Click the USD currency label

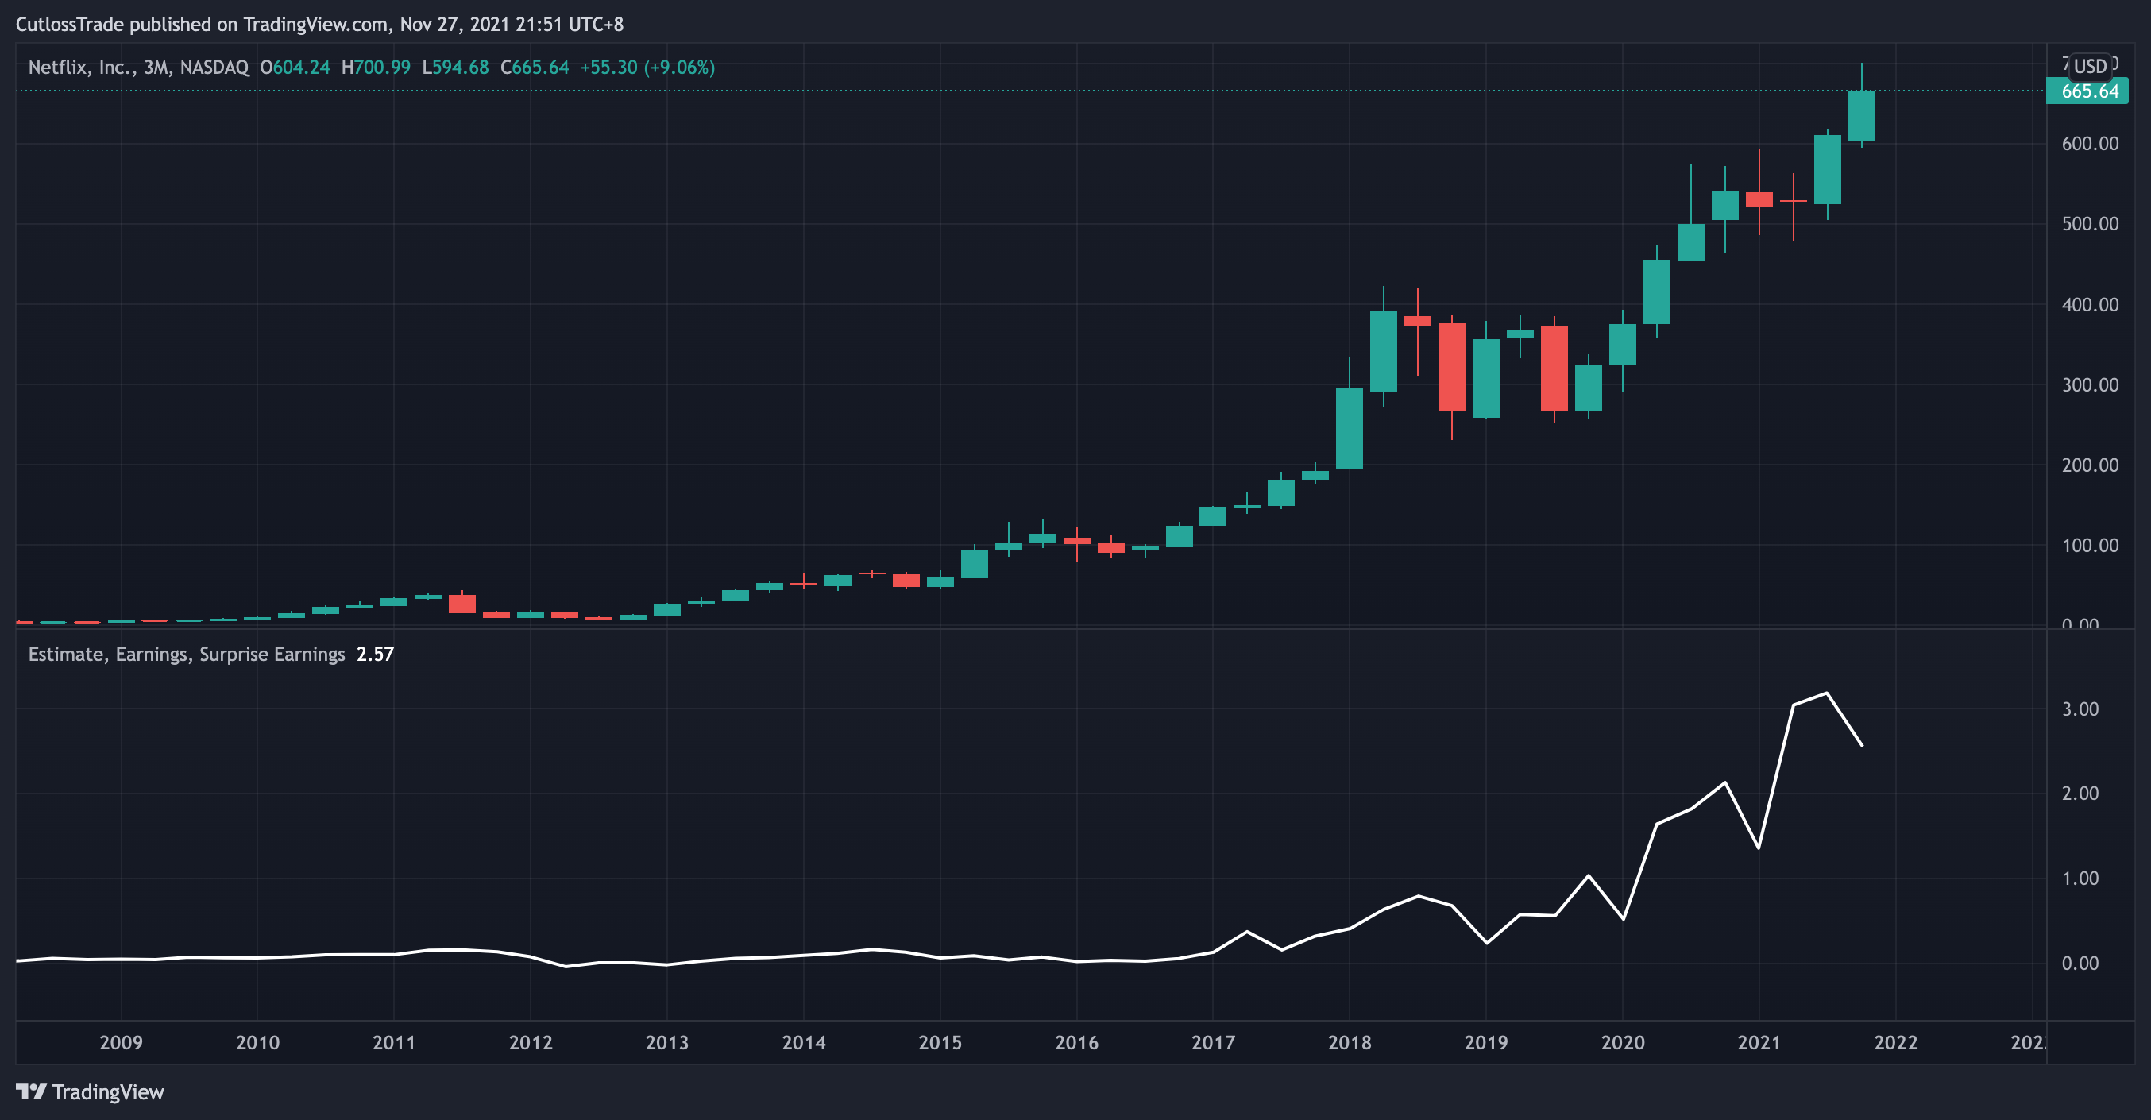pos(2090,66)
